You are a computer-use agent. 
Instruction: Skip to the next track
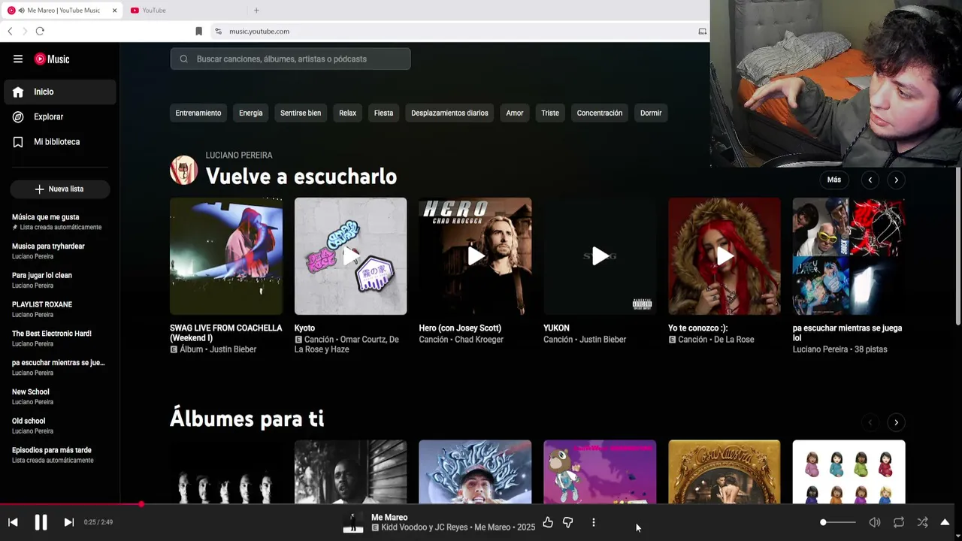coord(68,522)
